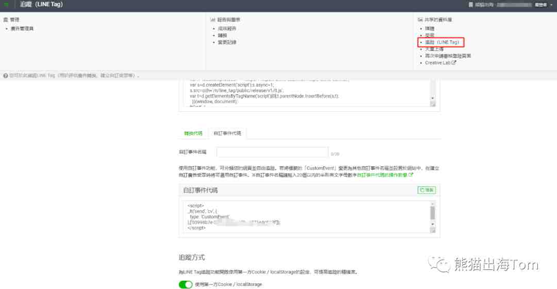The image size is (557, 289).
Task: Open 成效報告 report link
Action: 227,28
